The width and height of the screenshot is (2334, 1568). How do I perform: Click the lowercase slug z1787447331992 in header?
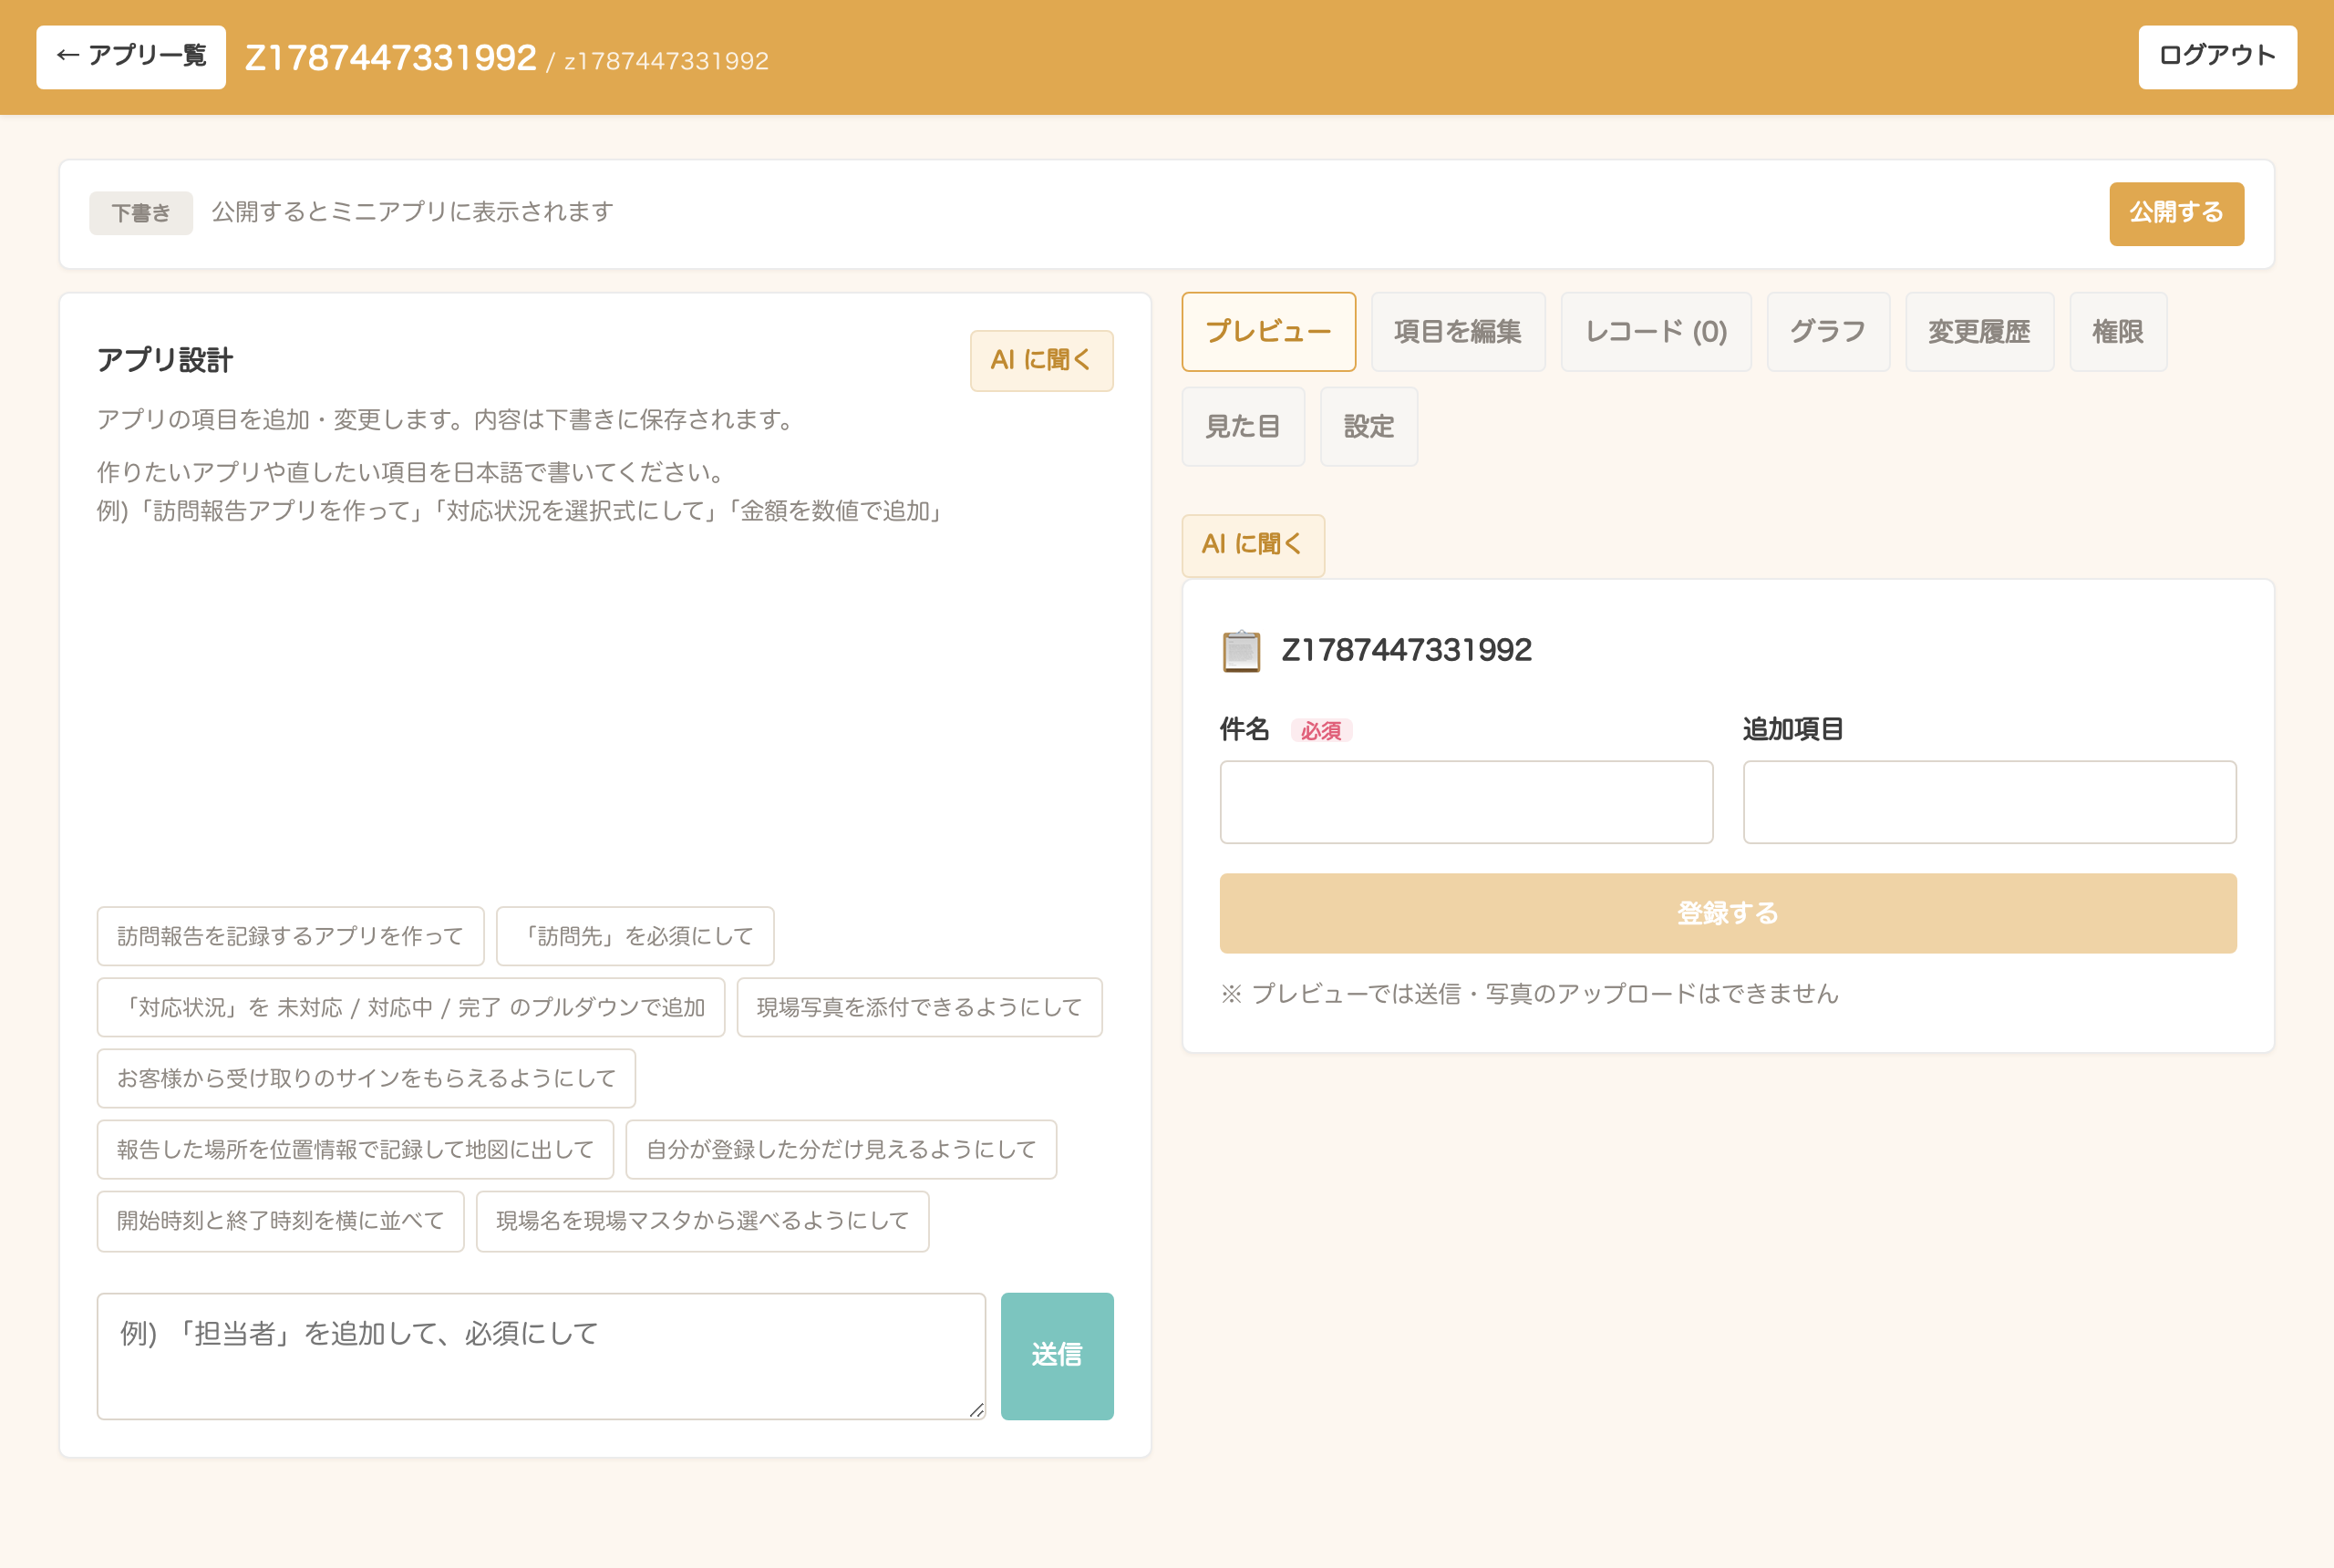point(666,61)
